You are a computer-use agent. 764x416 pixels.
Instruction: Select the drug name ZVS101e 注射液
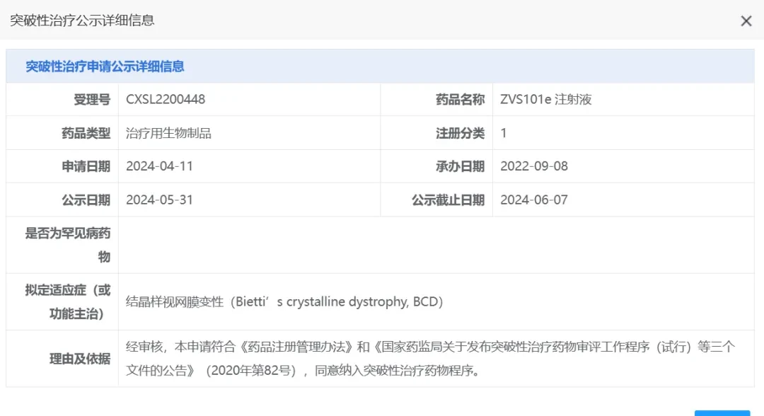coord(545,99)
